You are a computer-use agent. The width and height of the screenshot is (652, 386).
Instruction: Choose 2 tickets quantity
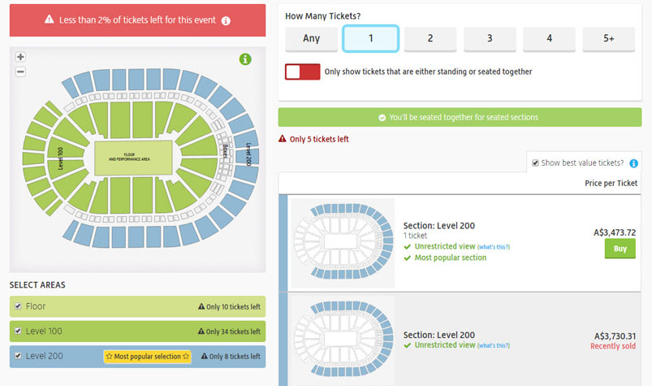coord(430,39)
